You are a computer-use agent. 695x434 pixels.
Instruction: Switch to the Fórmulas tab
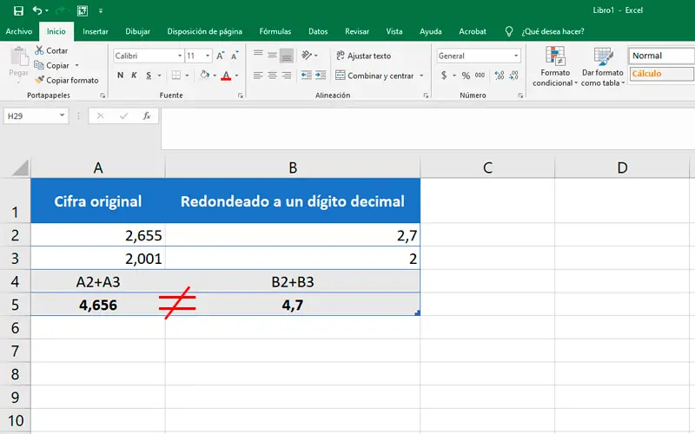275,31
